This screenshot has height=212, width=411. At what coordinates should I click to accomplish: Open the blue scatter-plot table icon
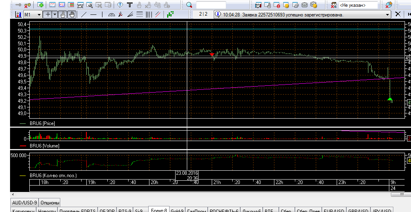tap(61, 5)
